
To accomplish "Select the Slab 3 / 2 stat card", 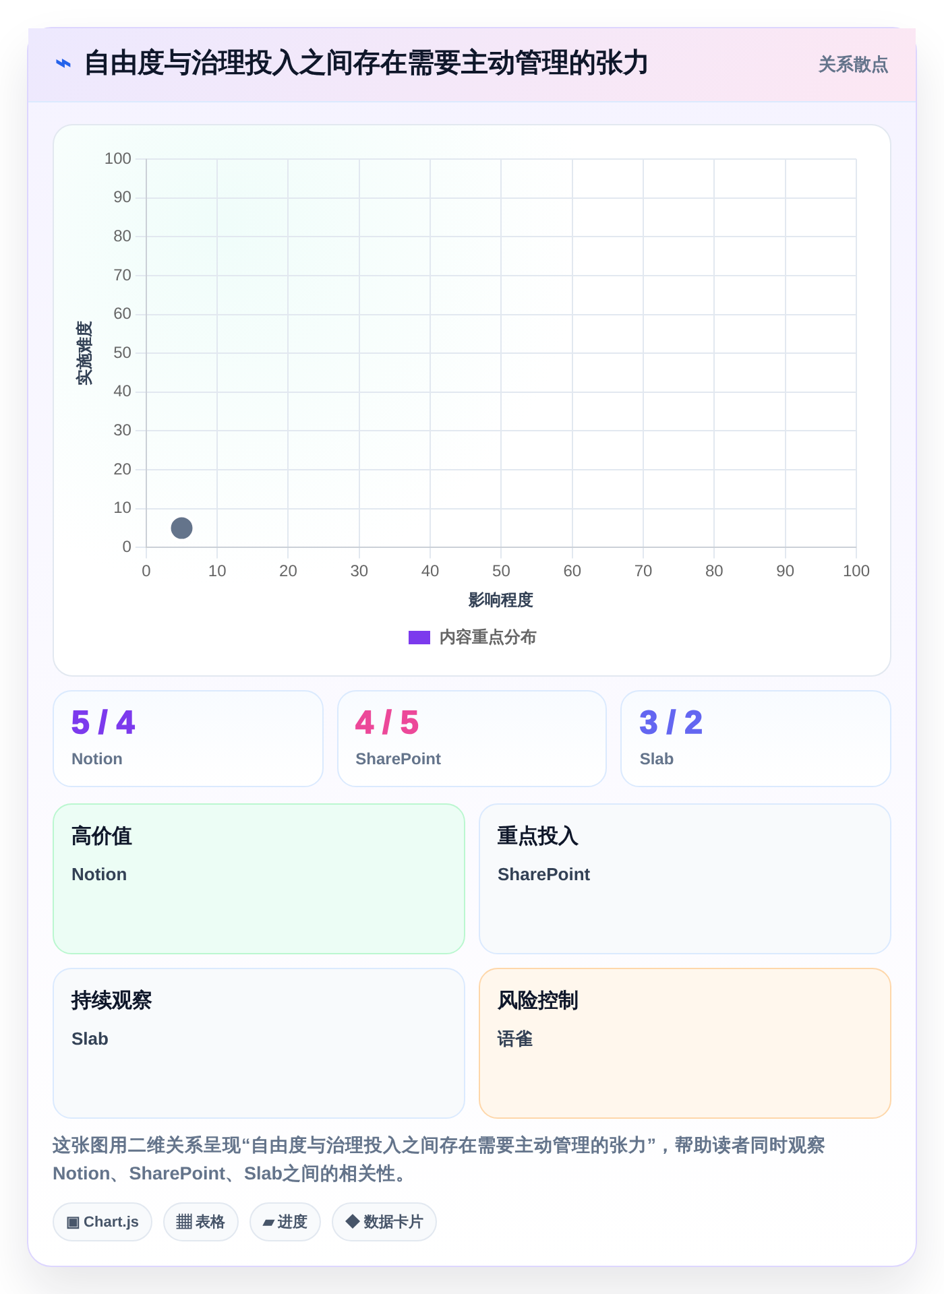I will [756, 739].
